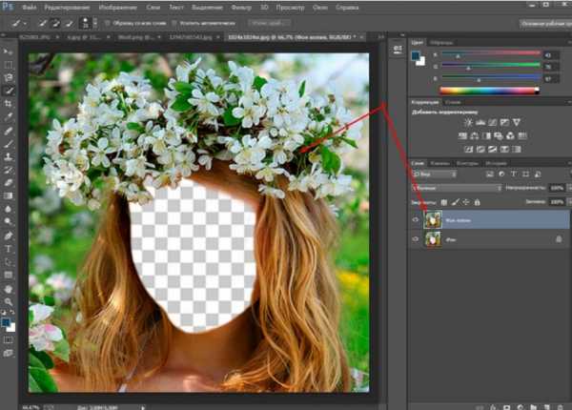Click the Brightness/Contrast adjustment icon
Screen dimensions: 572x410
pyautogui.click(x=468, y=123)
